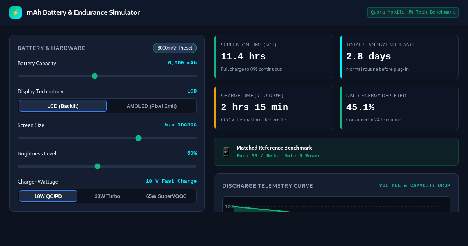
Task: Click the LCD display technology value label
Action: [192, 91]
